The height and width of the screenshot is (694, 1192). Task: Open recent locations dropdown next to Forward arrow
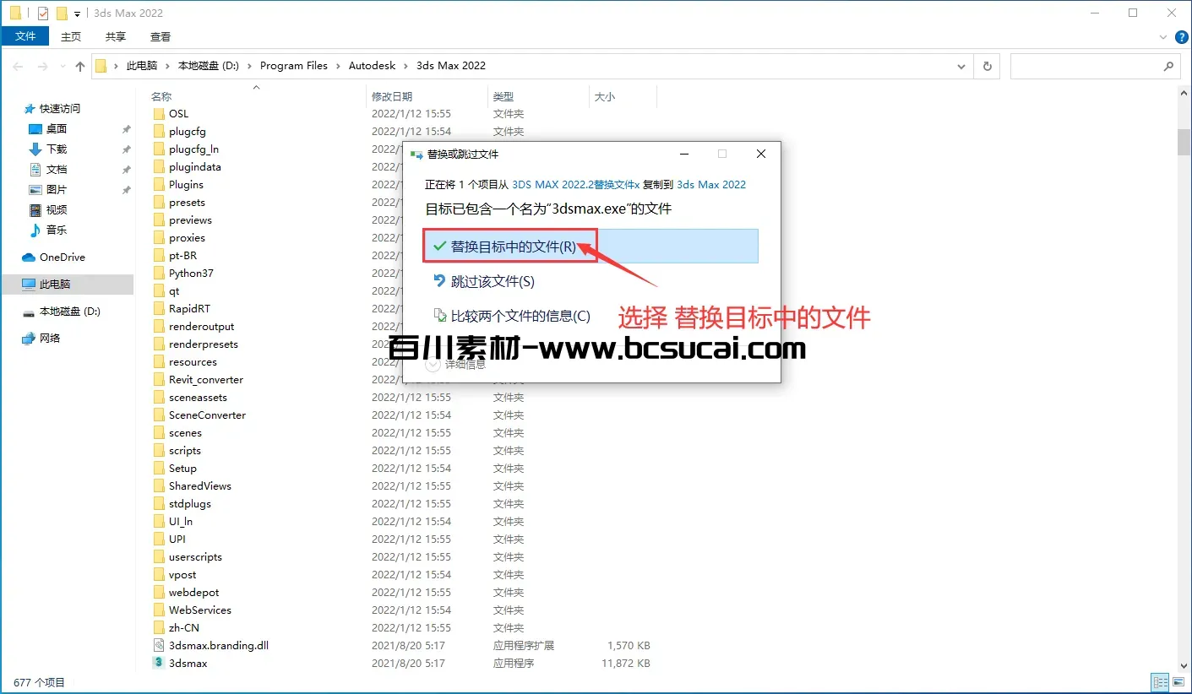(63, 67)
